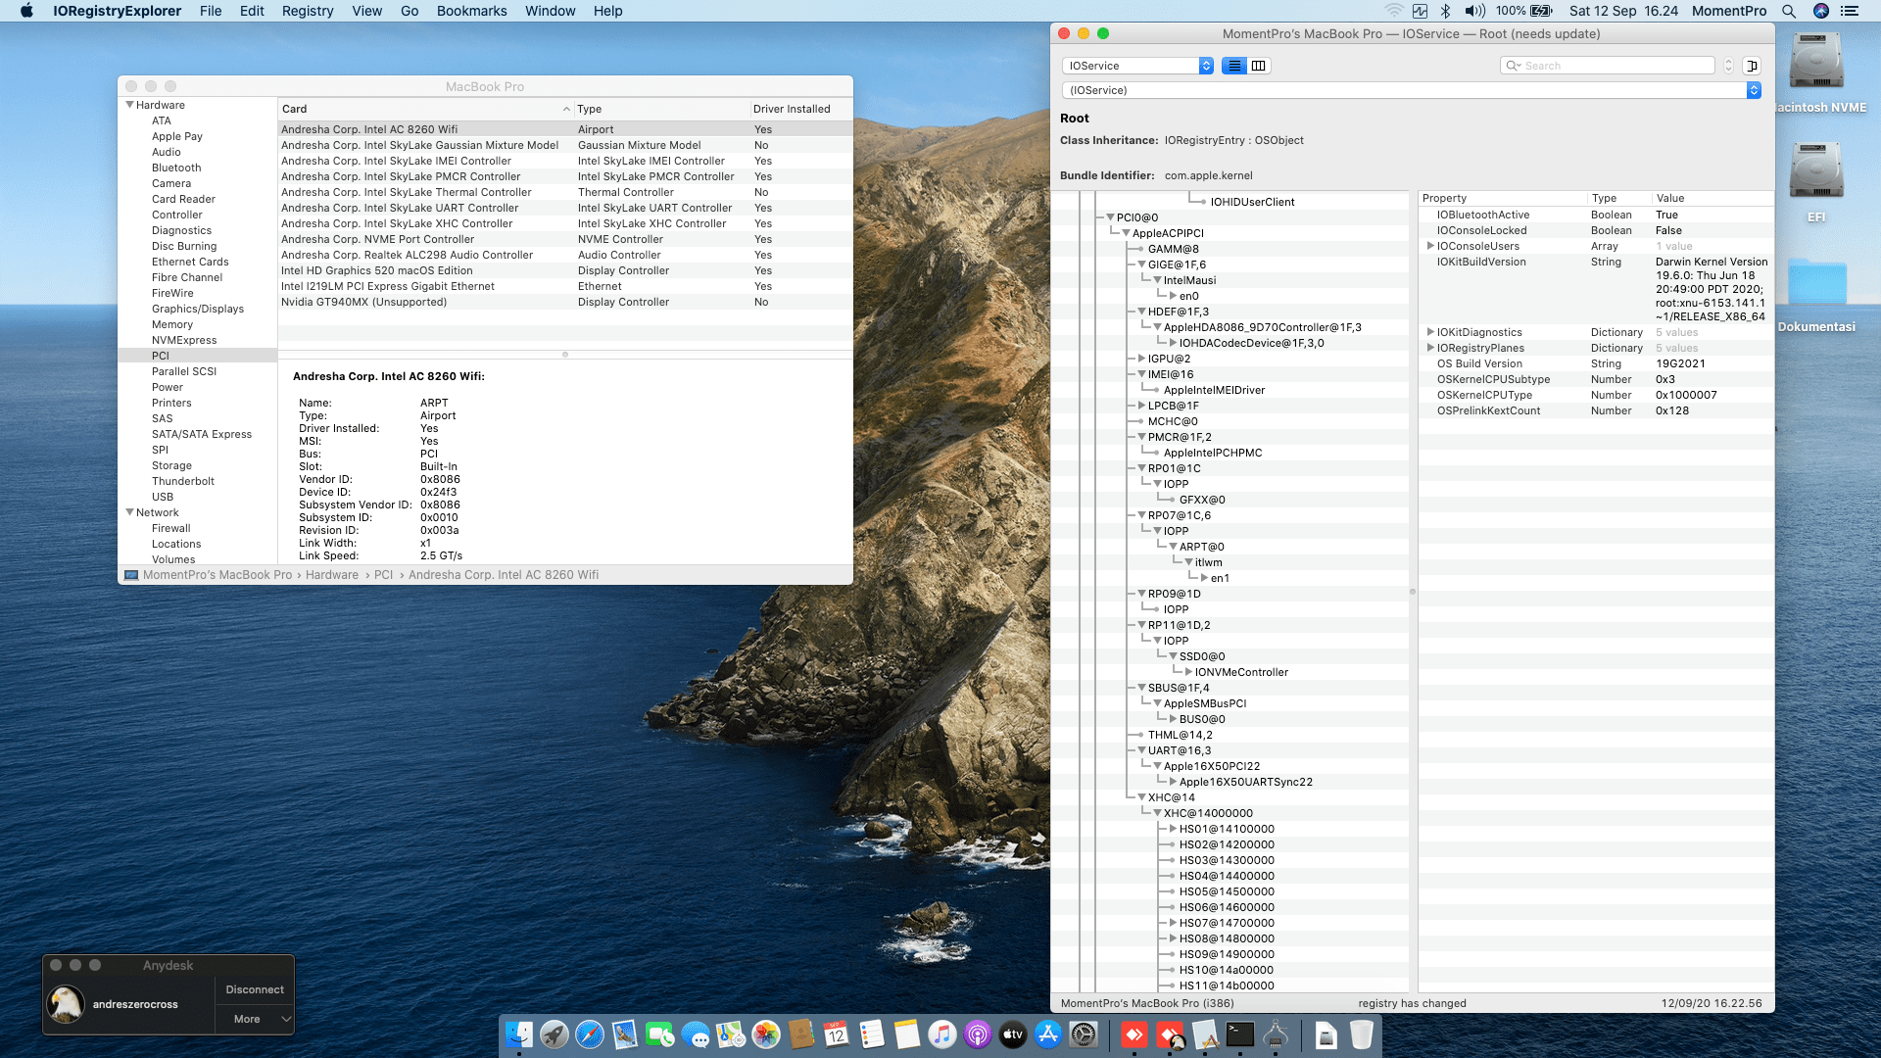The width and height of the screenshot is (1881, 1058).
Task: Collapse the Hardware section in System Information
Action: tap(129, 105)
